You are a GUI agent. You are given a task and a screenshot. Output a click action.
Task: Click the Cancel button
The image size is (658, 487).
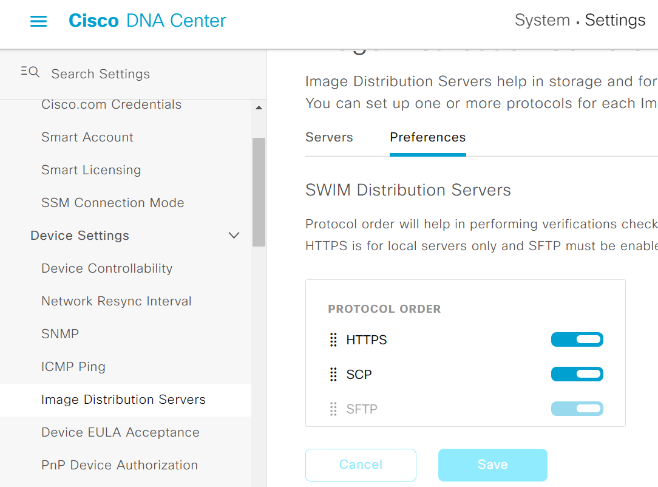coord(361,465)
